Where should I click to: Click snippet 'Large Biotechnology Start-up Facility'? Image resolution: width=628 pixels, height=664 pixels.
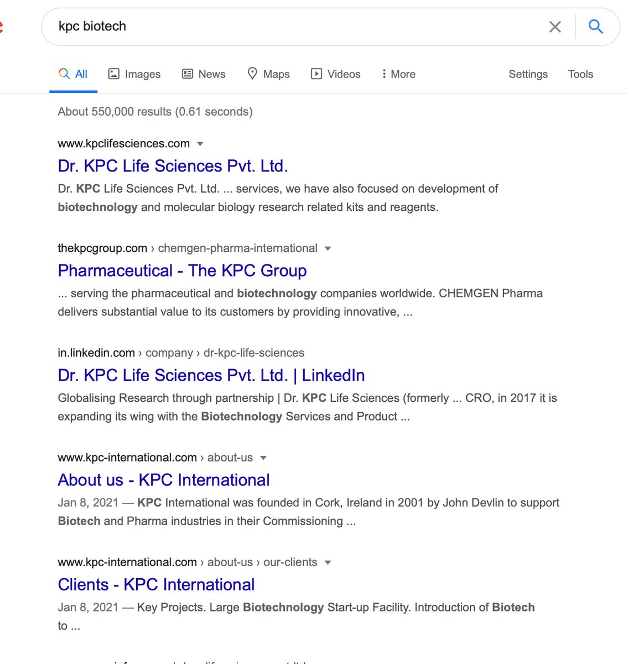[296, 616]
